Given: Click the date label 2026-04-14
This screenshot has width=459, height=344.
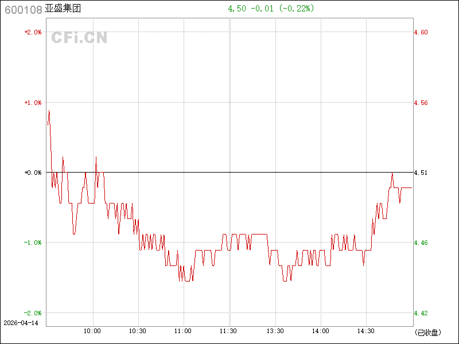Looking at the screenshot, I should (x=21, y=323).
